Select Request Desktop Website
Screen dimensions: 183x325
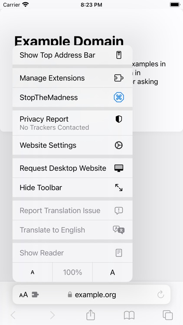point(72,168)
